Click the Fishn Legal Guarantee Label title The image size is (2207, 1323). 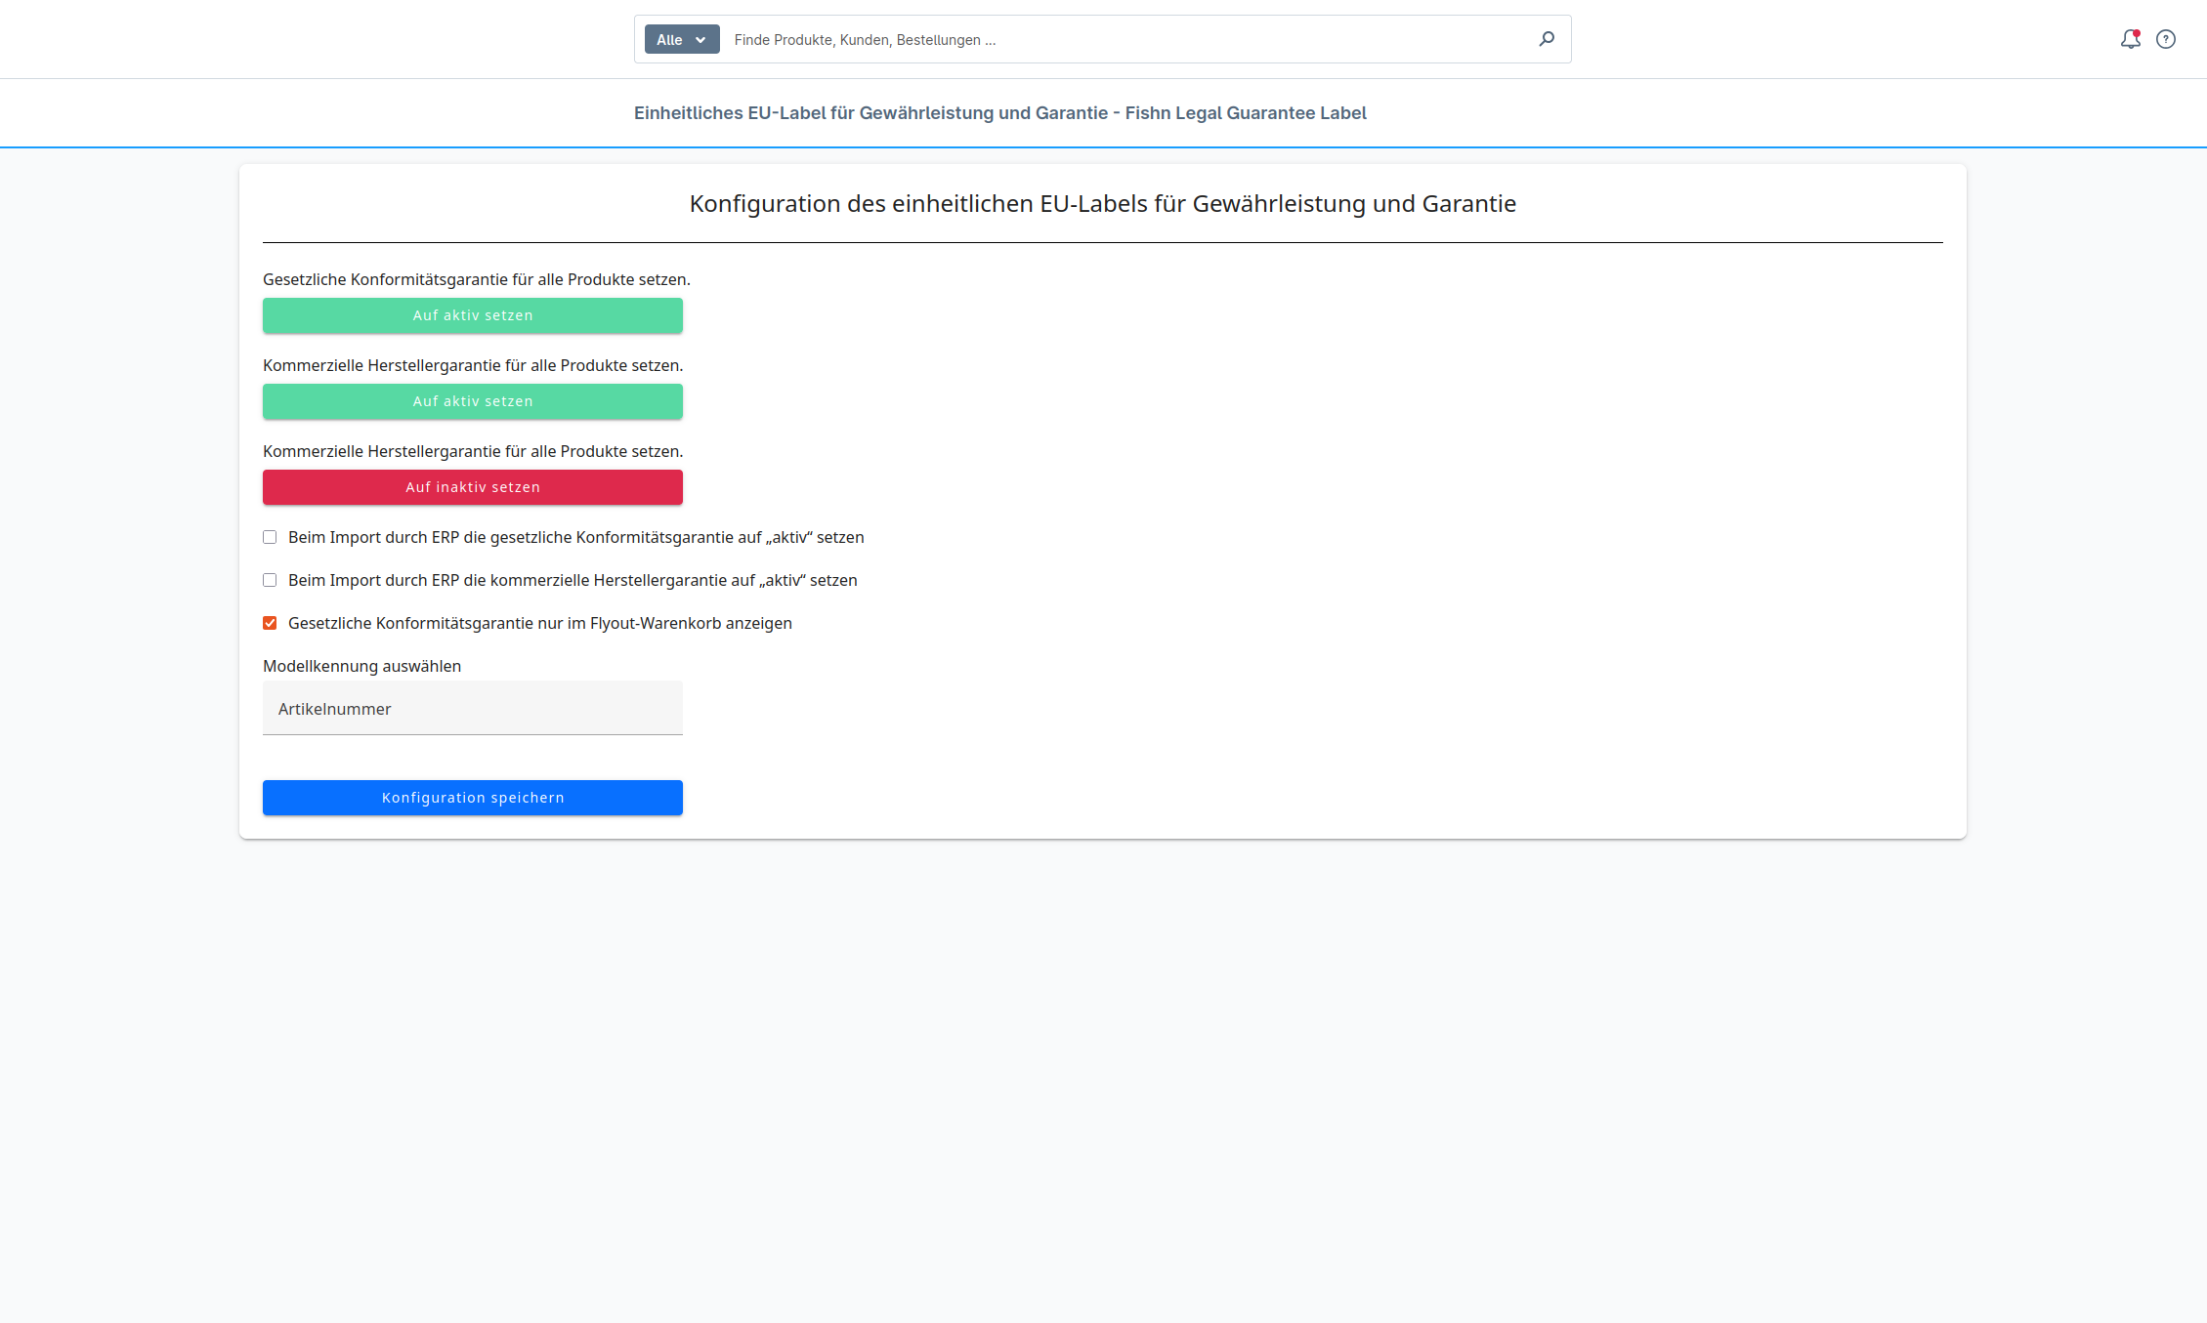tap(1000, 113)
